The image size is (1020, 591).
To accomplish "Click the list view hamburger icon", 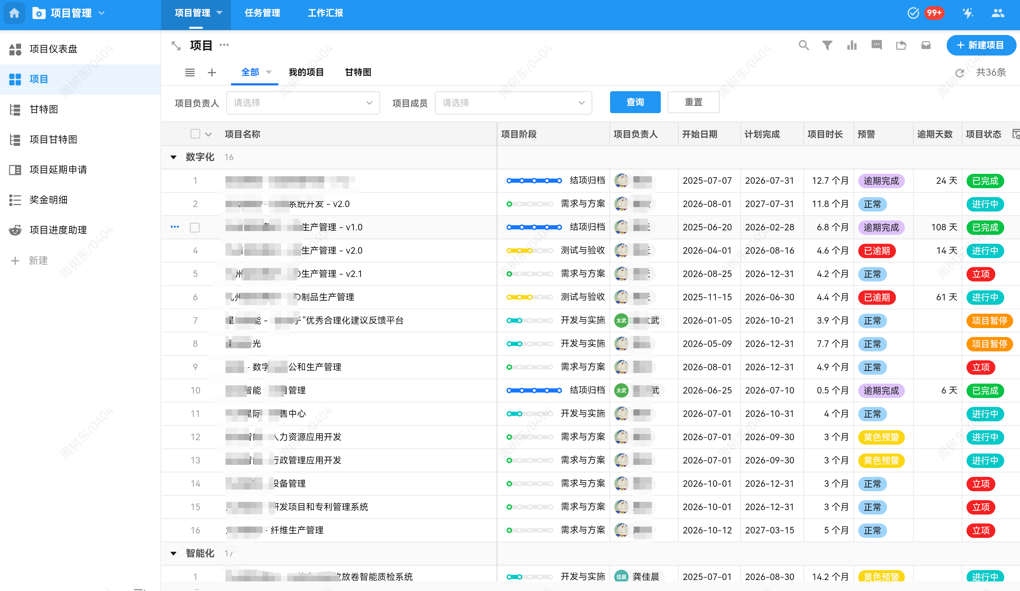I will 190,72.
